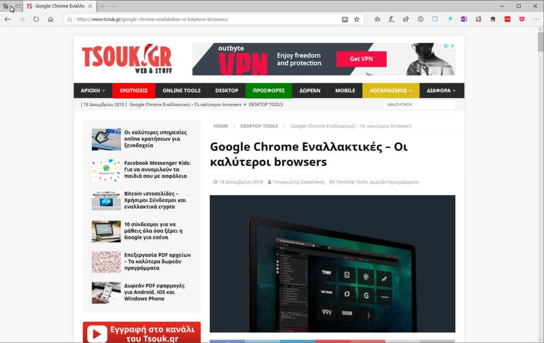Add notes with the pen icon
544x343 pixels.
click(392, 20)
